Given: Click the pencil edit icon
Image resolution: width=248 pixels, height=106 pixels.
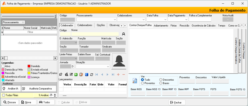Looking at the screenshot, I should pyautogui.click(x=71, y=74).
